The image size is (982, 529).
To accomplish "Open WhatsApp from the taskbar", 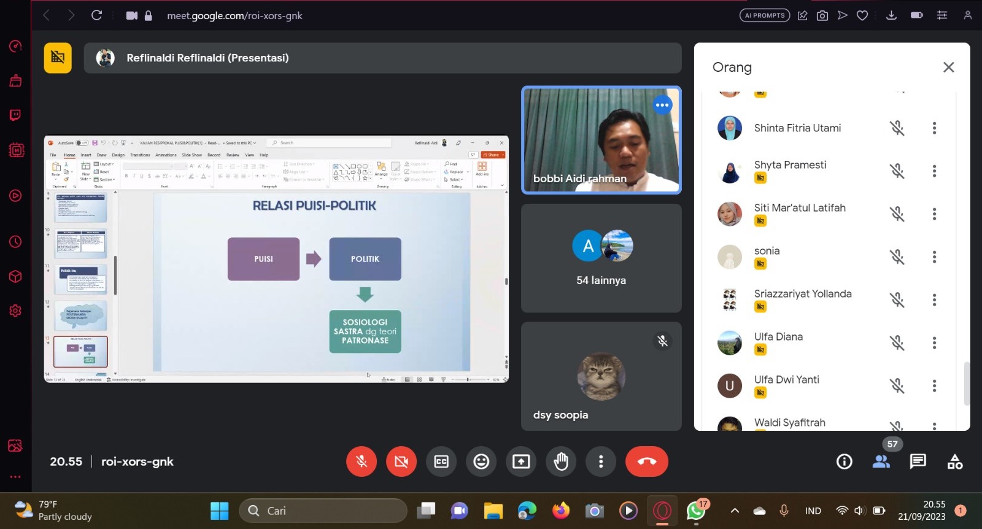I will [x=696, y=511].
